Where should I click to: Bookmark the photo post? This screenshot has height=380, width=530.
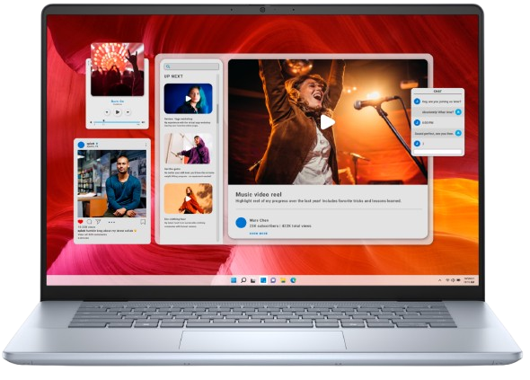[x=143, y=222]
